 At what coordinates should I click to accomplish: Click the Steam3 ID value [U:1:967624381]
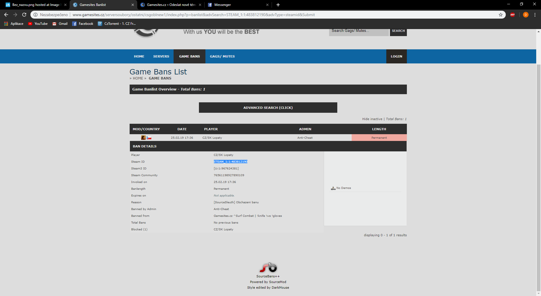(x=226, y=169)
